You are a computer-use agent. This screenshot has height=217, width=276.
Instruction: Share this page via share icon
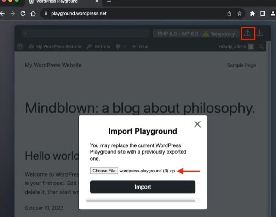click(x=229, y=13)
